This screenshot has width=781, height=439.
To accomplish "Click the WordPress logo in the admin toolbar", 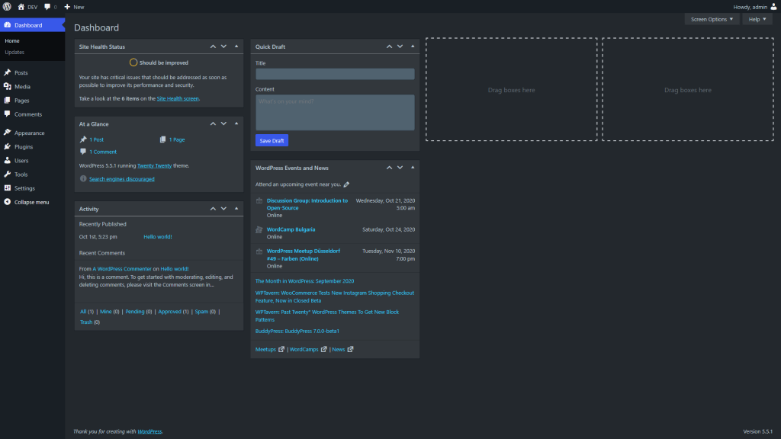I will 8,7.
